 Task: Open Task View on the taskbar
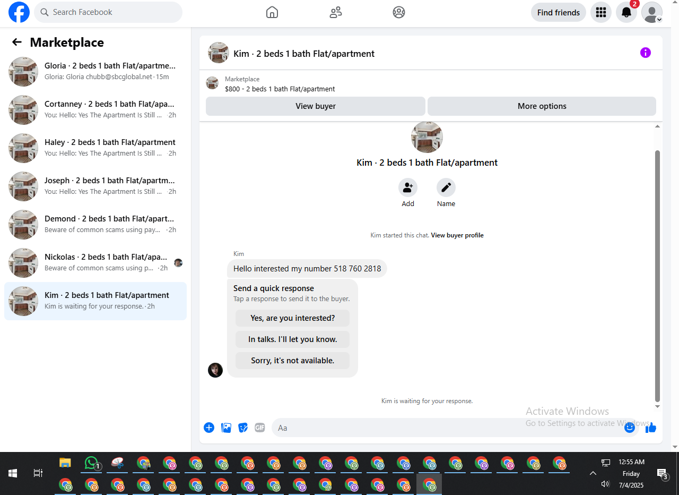point(38,473)
